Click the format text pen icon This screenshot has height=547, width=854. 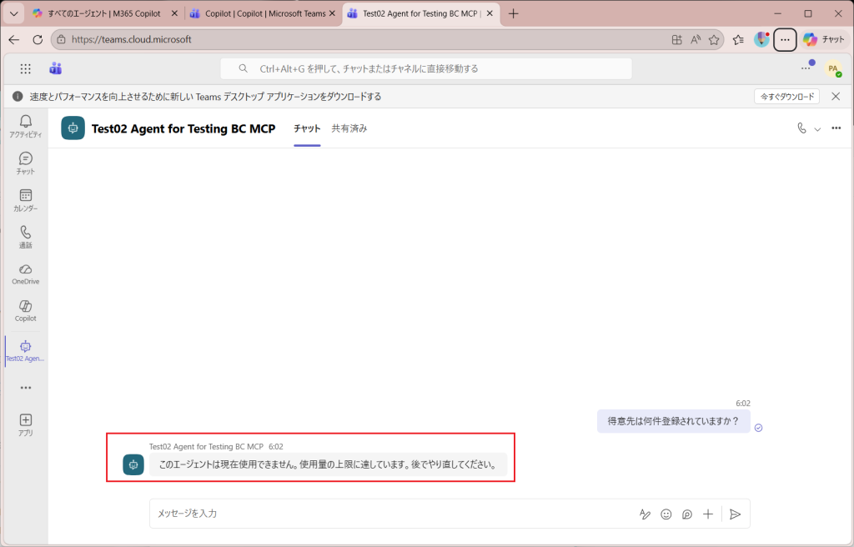click(x=645, y=514)
